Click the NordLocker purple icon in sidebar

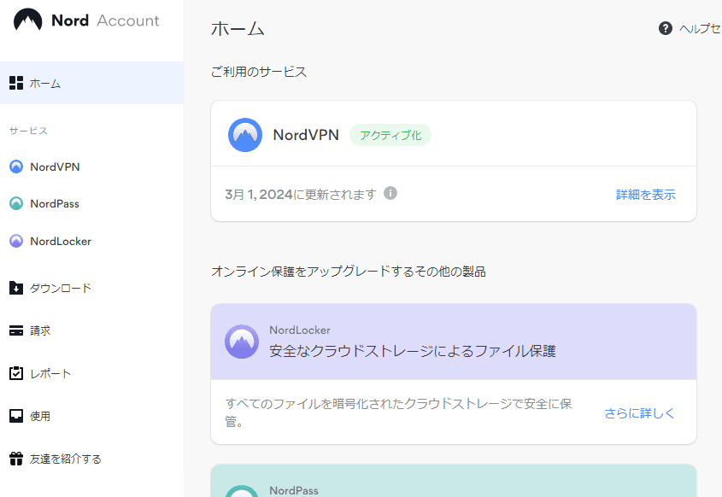(16, 241)
